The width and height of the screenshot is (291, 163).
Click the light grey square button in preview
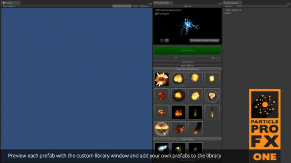click(167, 40)
